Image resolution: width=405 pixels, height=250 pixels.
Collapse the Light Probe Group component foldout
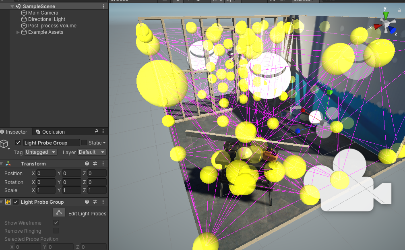point(2,202)
